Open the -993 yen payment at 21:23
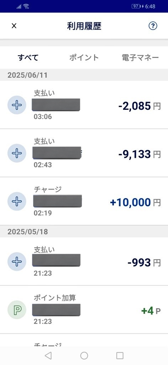 click(84, 261)
